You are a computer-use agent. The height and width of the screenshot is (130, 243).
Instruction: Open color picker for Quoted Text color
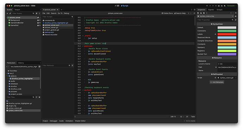coord(227,54)
